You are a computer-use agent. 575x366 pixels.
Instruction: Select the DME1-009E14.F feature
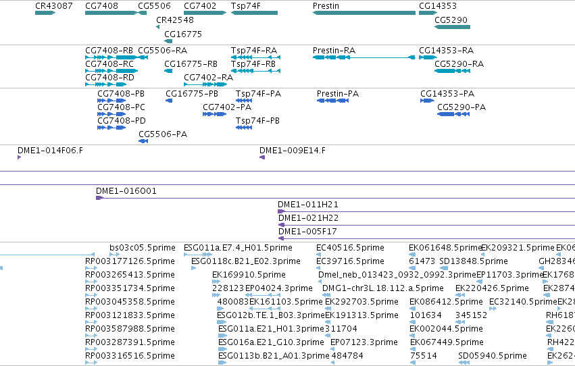click(x=262, y=157)
